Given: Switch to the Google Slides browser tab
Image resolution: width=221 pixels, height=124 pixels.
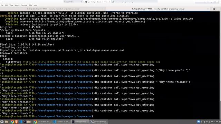Looking at the screenshot, I should 73,2.
